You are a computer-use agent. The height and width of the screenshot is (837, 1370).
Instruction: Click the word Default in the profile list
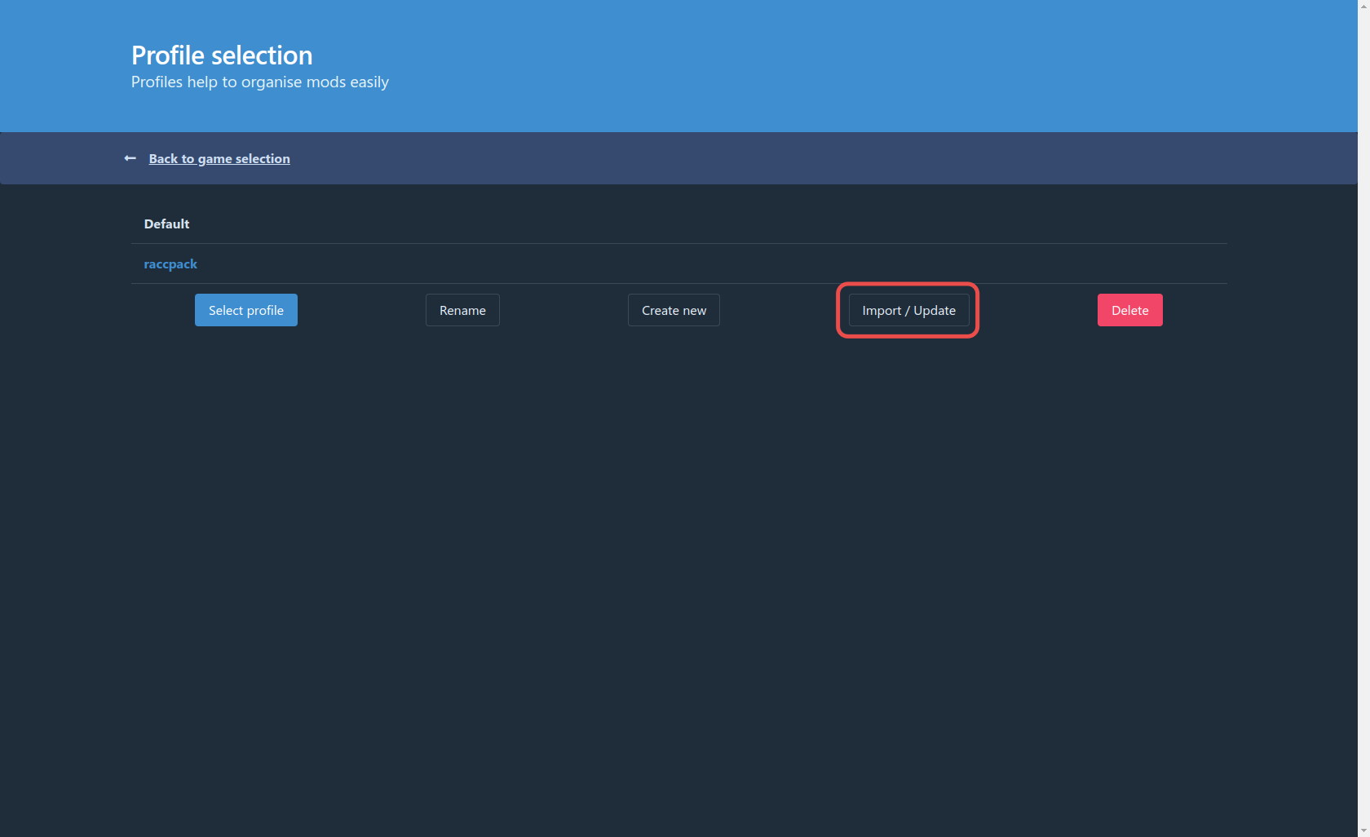[166, 224]
